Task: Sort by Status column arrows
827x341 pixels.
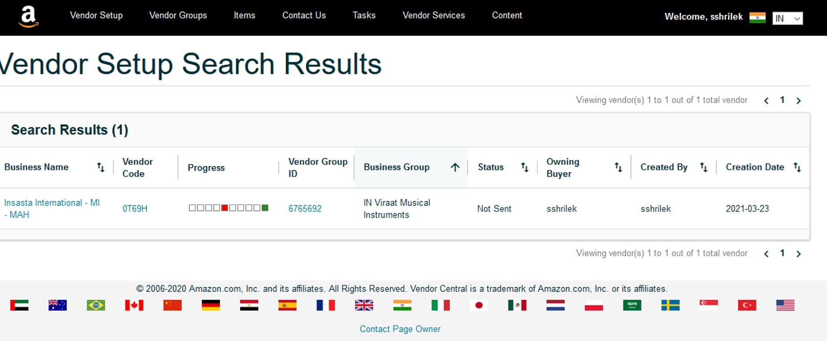Action: [524, 167]
